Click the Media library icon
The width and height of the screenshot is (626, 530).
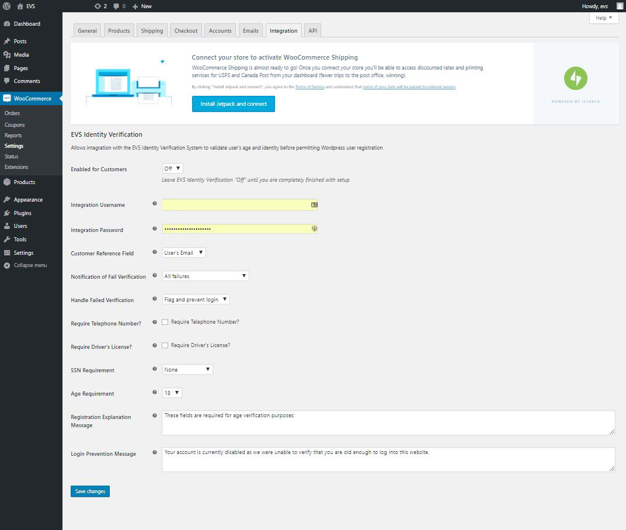click(x=7, y=55)
